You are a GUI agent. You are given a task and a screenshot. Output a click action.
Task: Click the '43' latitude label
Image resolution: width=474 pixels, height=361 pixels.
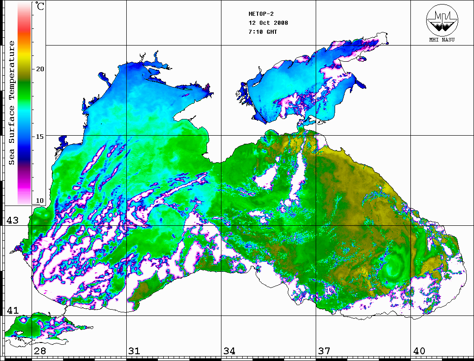[12, 220]
